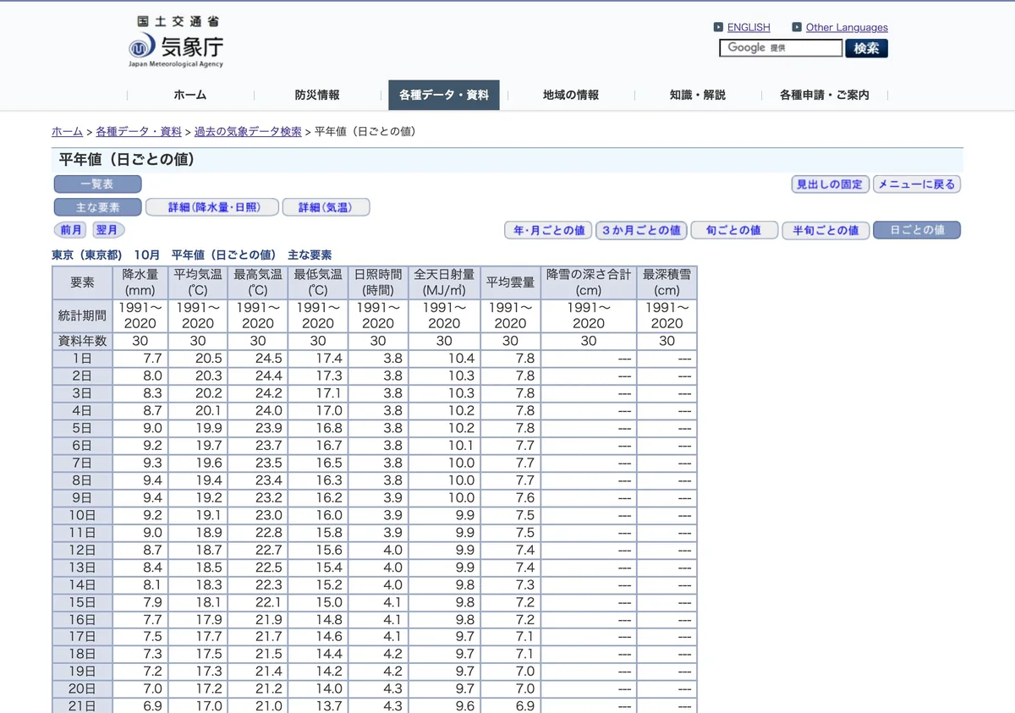Open the 防災情報 navigation menu
The width and height of the screenshot is (1015, 713).
click(317, 95)
